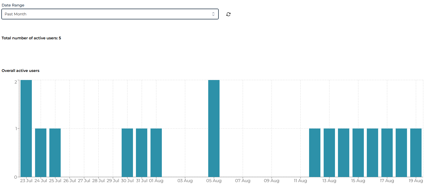Click the Total number of active users text
The image size is (431, 191).
click(31, 38)
